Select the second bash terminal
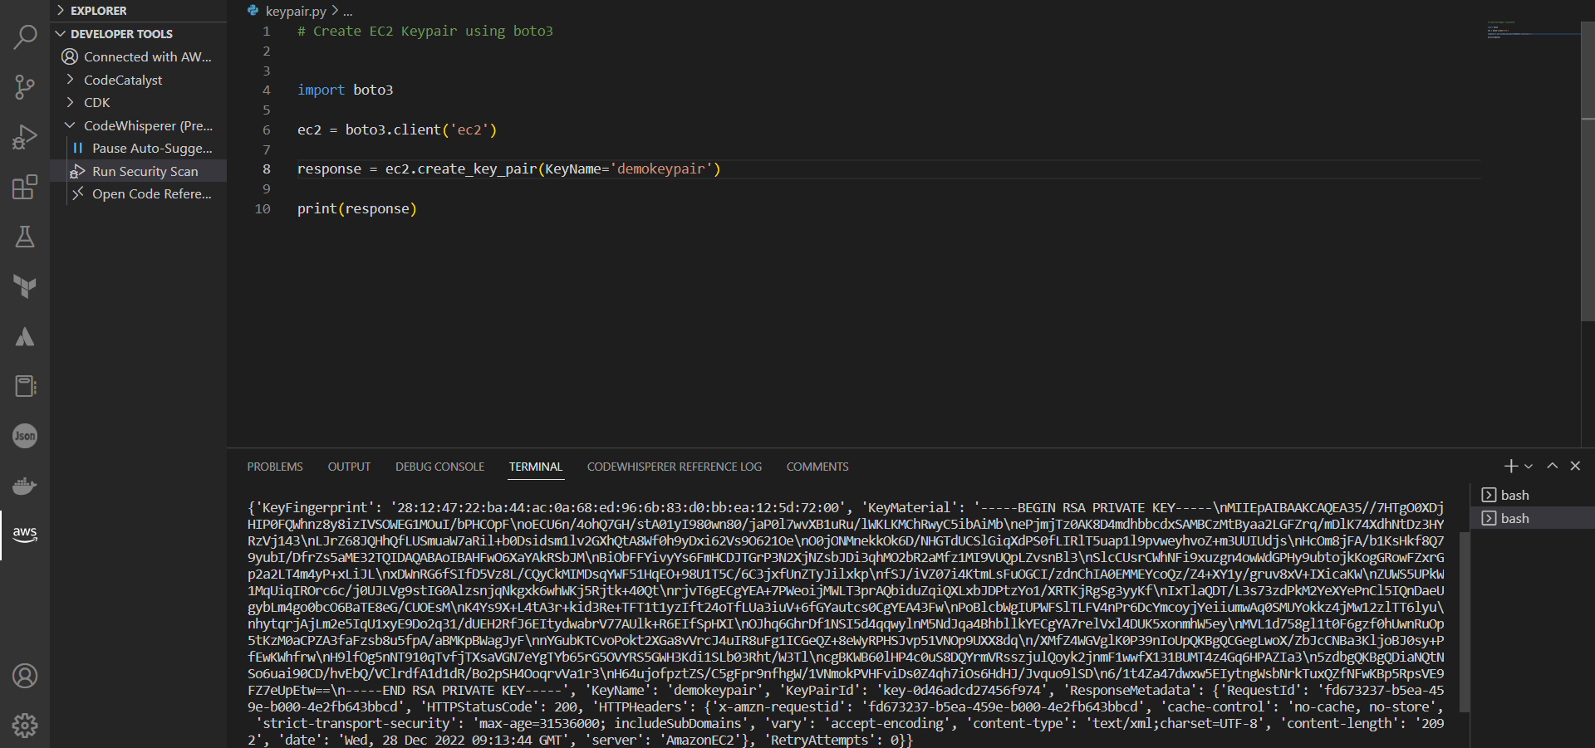The width and height of the screenshot is (1595, 748). coord(1533,518)
